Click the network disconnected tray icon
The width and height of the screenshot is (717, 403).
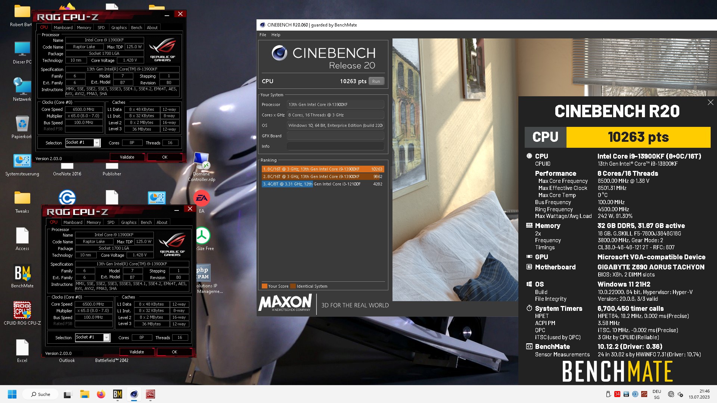671,394
